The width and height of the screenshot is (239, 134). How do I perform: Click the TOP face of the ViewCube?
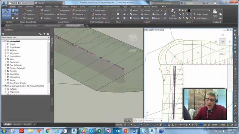223,42
